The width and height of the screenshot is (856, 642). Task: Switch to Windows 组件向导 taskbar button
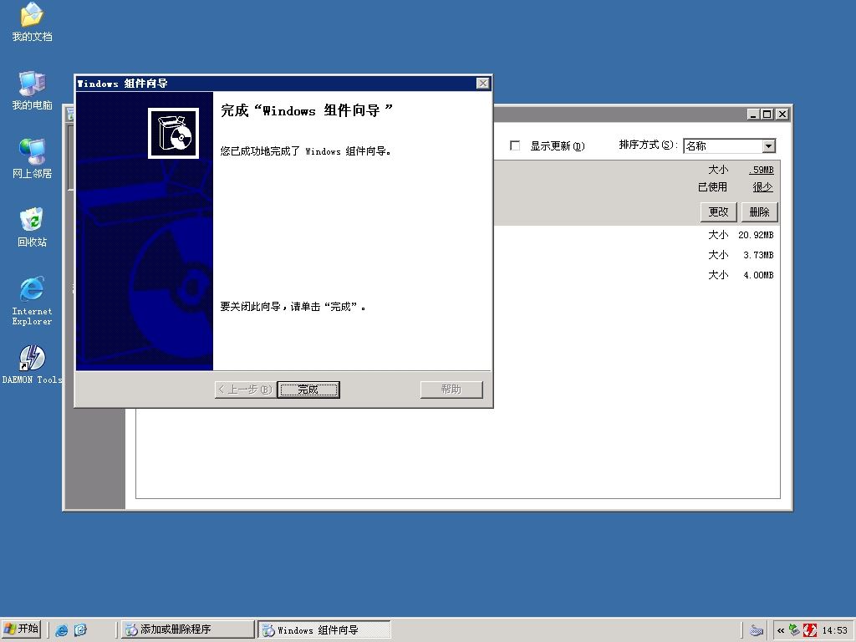click(324, 629)
